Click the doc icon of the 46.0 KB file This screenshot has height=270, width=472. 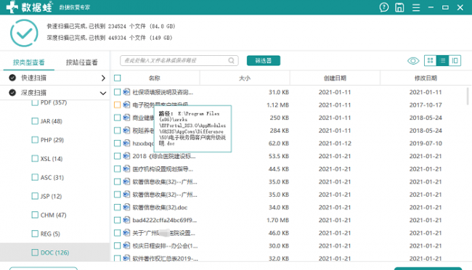[x=126, y=233]
